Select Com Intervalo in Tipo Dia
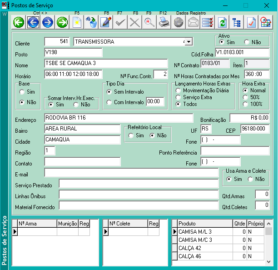278x270 pixels. point(109,102)
